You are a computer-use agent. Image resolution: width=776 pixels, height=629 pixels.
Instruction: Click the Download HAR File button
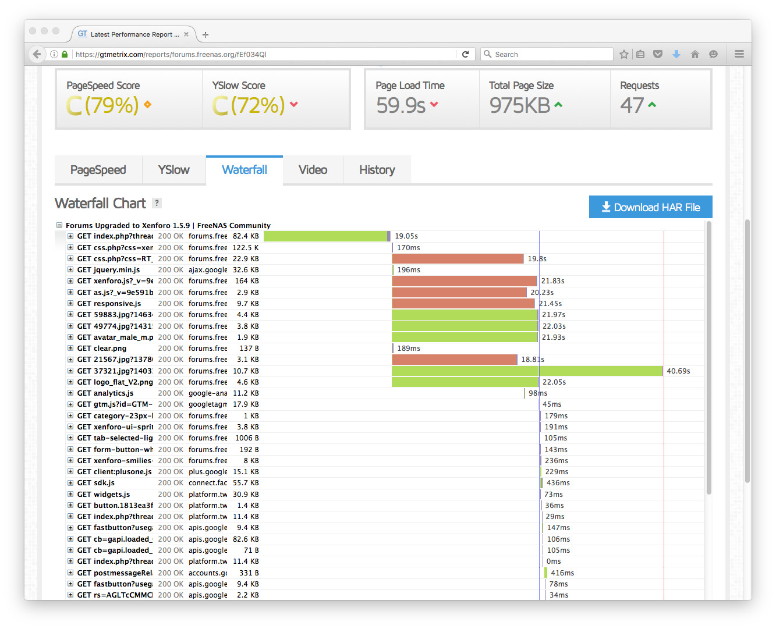pos(651,207)
